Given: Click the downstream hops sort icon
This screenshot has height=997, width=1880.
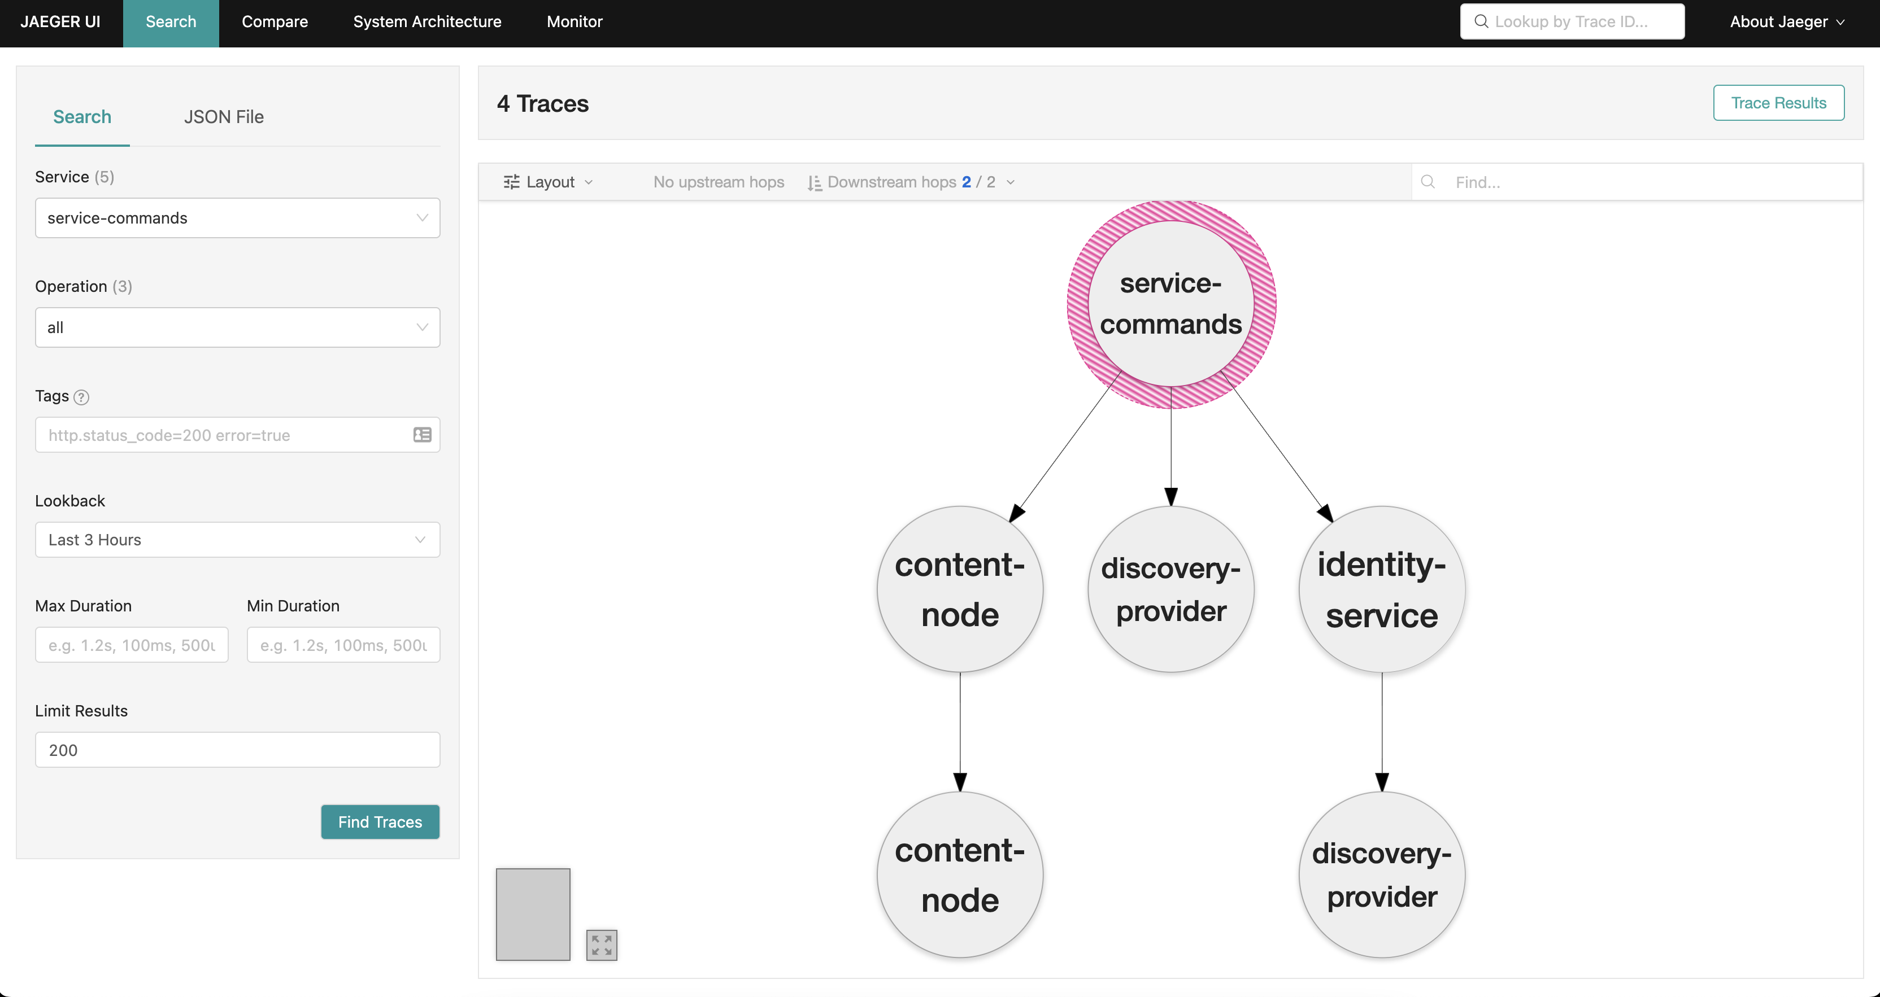Looking at the screenshot, I should 815,182.
